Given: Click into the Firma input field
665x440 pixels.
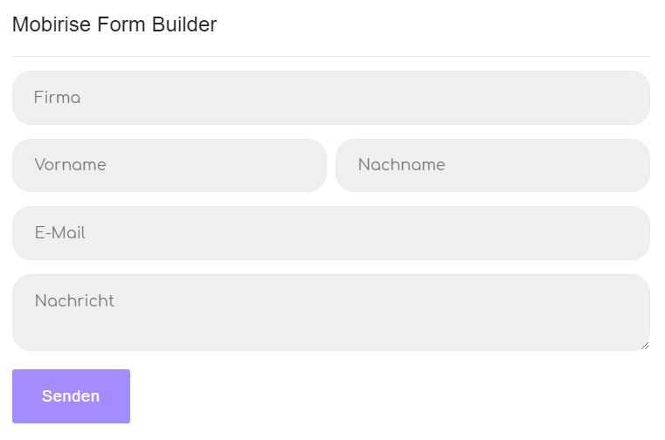Looking at the screenshot, I should pyautogui.click(x=330, y=98).
